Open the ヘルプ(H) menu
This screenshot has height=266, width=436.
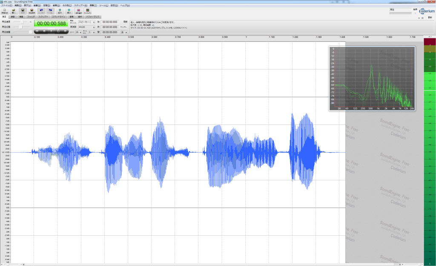125,5
